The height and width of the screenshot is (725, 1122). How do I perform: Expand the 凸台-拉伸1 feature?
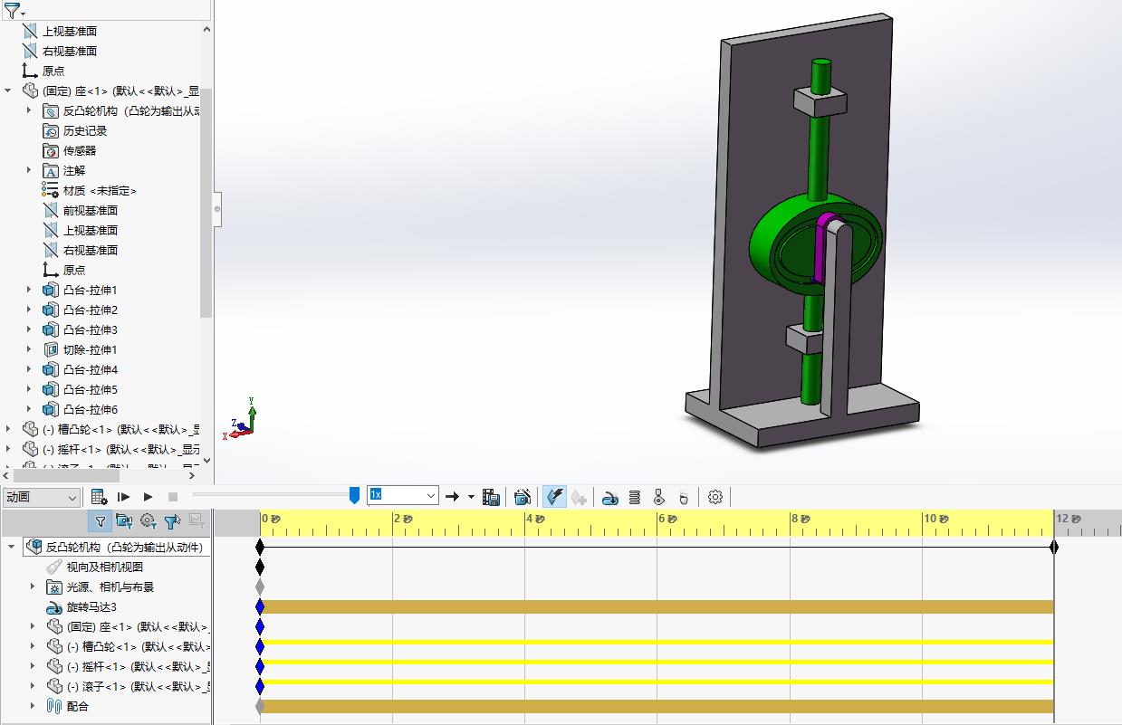coord(29,290)
